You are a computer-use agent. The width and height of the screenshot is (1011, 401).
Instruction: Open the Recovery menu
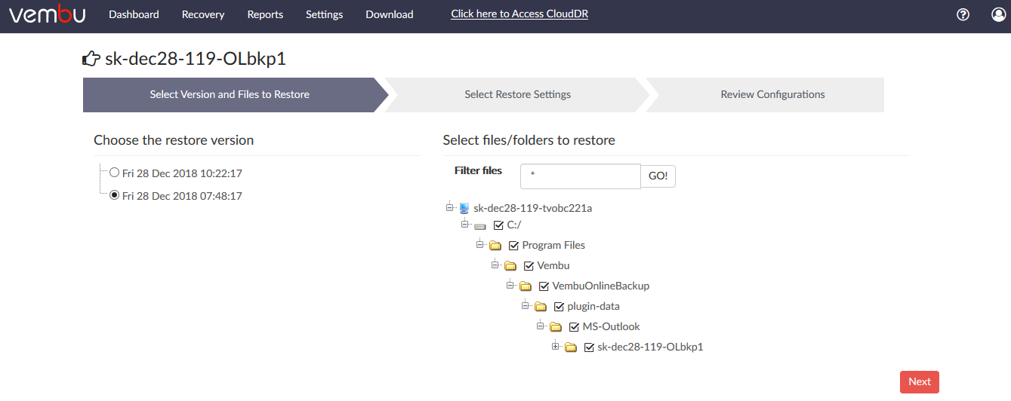(203, 14)
